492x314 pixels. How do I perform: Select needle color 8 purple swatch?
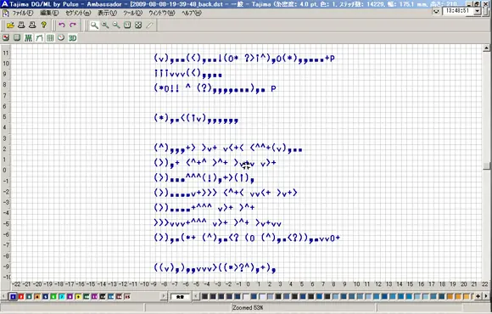(x=70, y=296)
